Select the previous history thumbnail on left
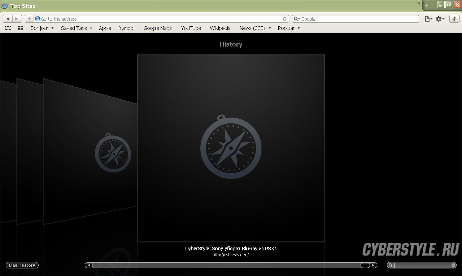The width and height of the screenshot is (462, 276). [x=90, y=152]
